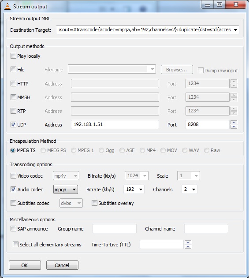Enable Video codec transcoding

point(13,176)
